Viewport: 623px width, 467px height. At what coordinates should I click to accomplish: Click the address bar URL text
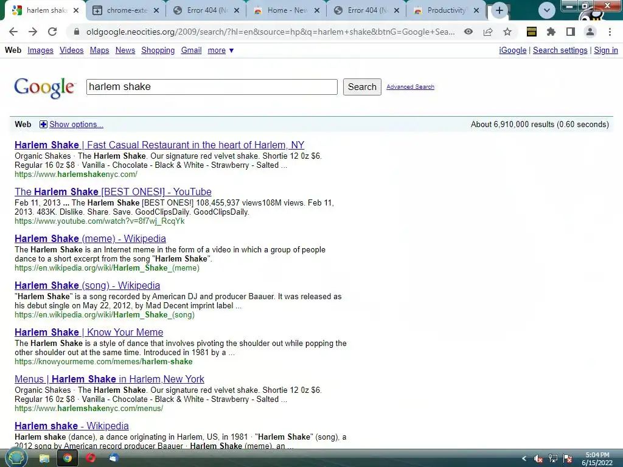270,32
